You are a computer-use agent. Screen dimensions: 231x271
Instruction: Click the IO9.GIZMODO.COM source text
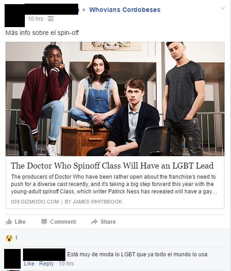(x=35, y=202)
